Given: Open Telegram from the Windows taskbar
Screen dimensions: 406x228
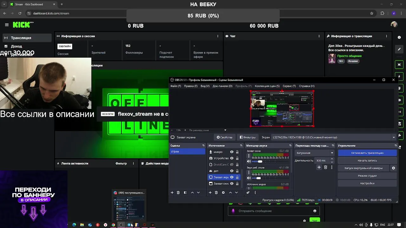Looking at the screenshot, I should click(x=129, y=225).
